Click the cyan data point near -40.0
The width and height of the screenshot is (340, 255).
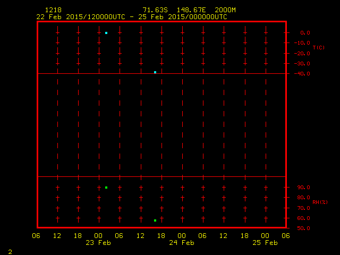pyautogui.click(x=155, y=72)
